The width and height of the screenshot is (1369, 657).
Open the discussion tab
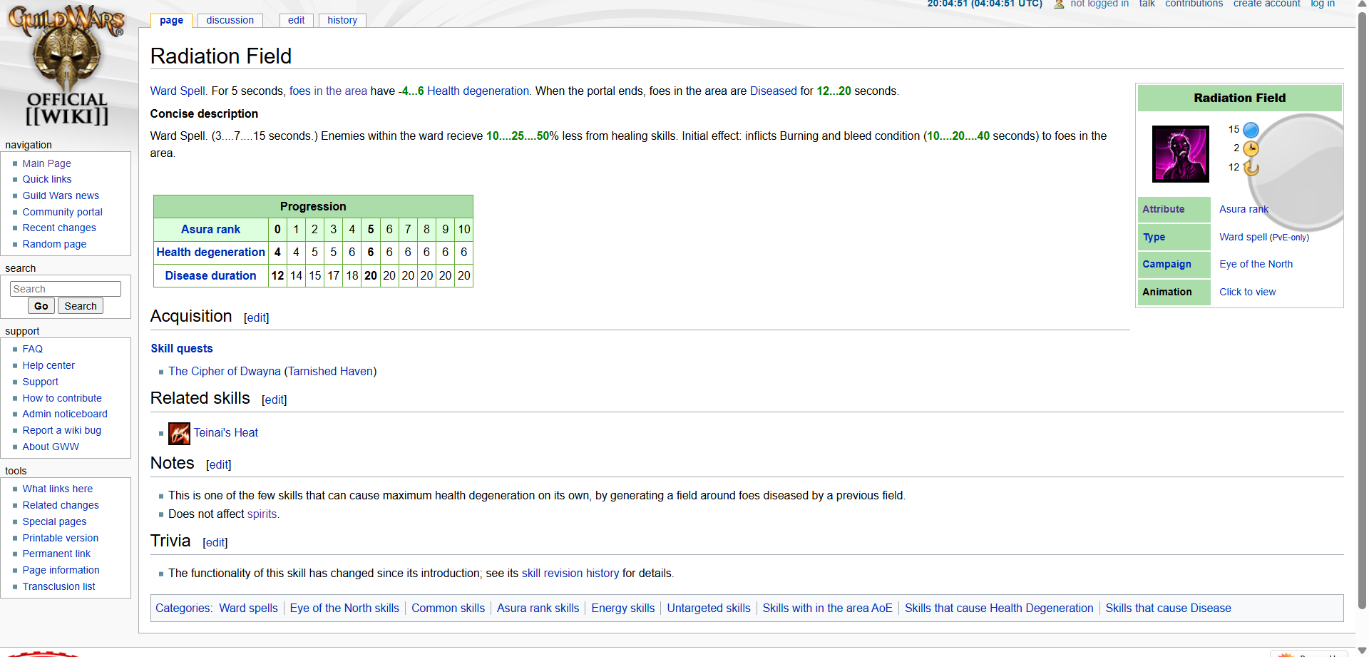(230, 20)
